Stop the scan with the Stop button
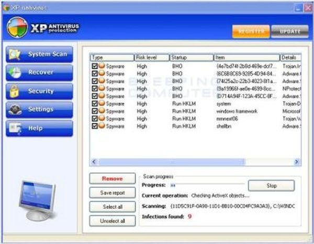 pos(271,185)
